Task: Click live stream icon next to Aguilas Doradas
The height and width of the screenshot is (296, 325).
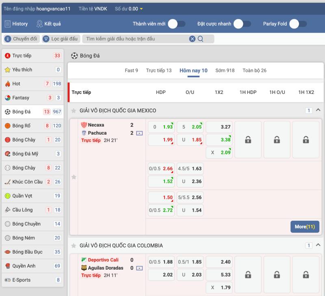Action: coord(139,268)
